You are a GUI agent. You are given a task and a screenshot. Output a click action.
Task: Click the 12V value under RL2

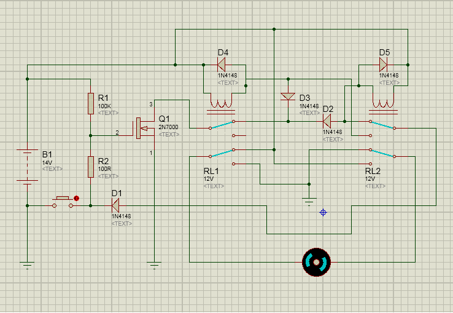coord(370,179)
